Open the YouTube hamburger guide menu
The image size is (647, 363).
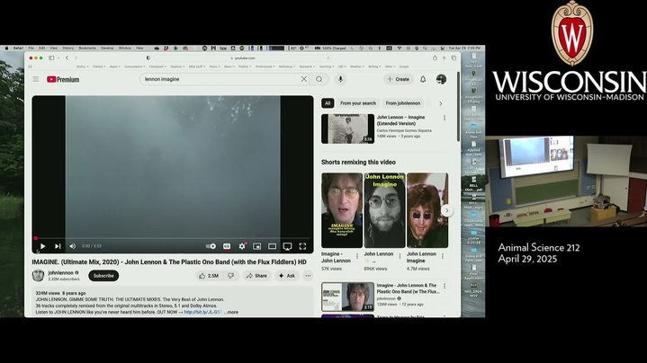tap(36, 79)
